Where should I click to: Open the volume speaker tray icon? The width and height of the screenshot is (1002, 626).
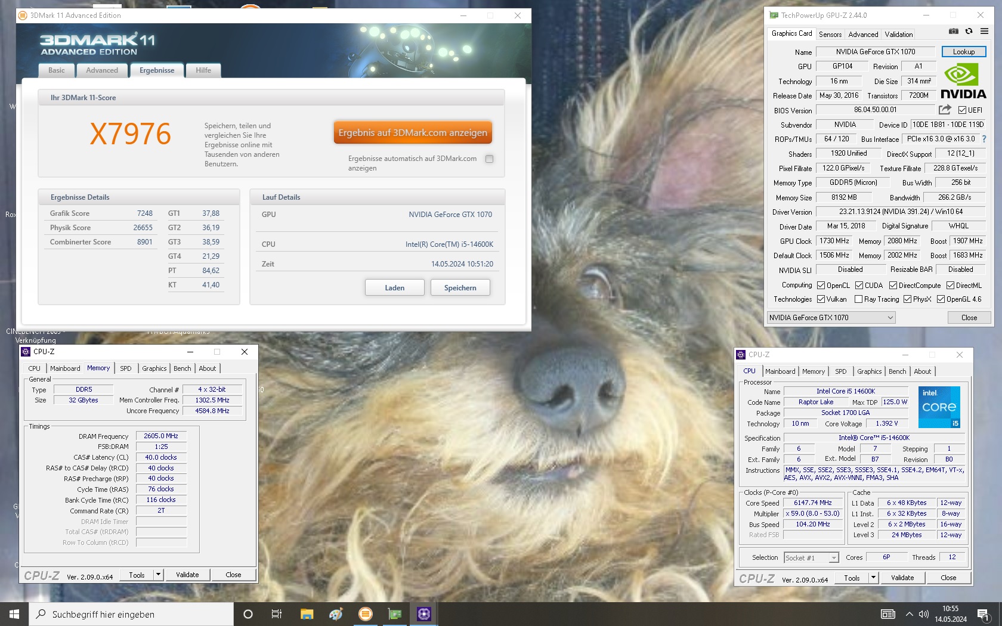[x=924, y=614]
